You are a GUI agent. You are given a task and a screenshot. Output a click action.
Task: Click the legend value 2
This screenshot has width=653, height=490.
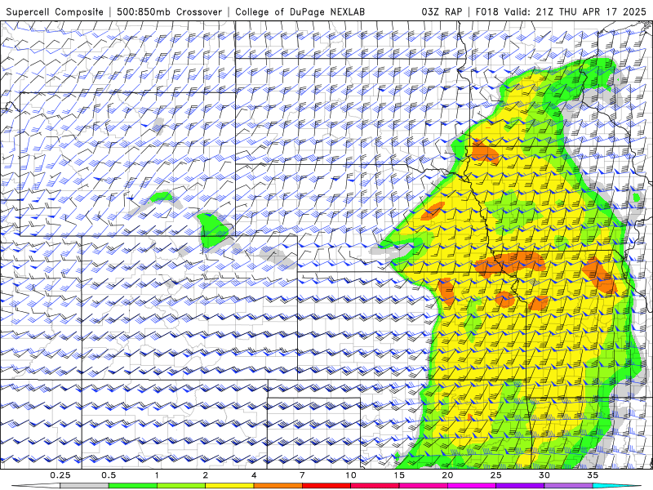(206, 475)
